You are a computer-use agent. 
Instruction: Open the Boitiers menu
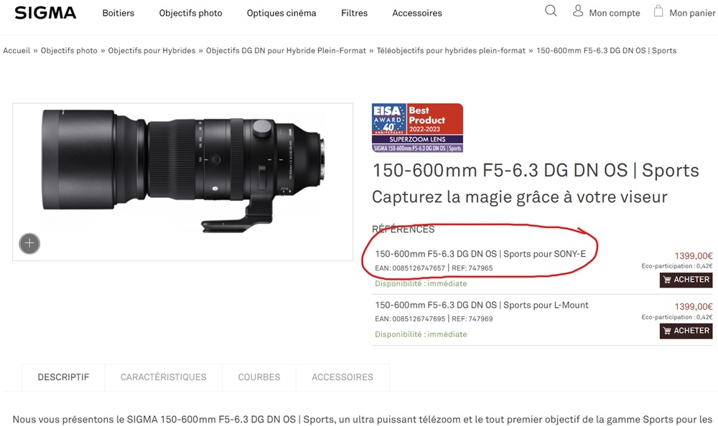(118, 13)
